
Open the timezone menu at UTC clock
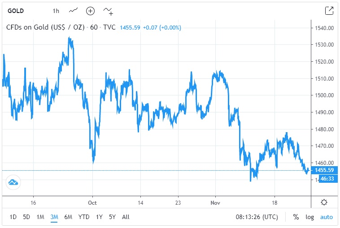[x=256, y=217]
